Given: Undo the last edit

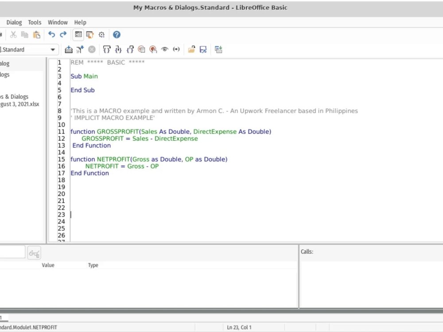Looking at the screenshot, I should click(x=51, y=35).
